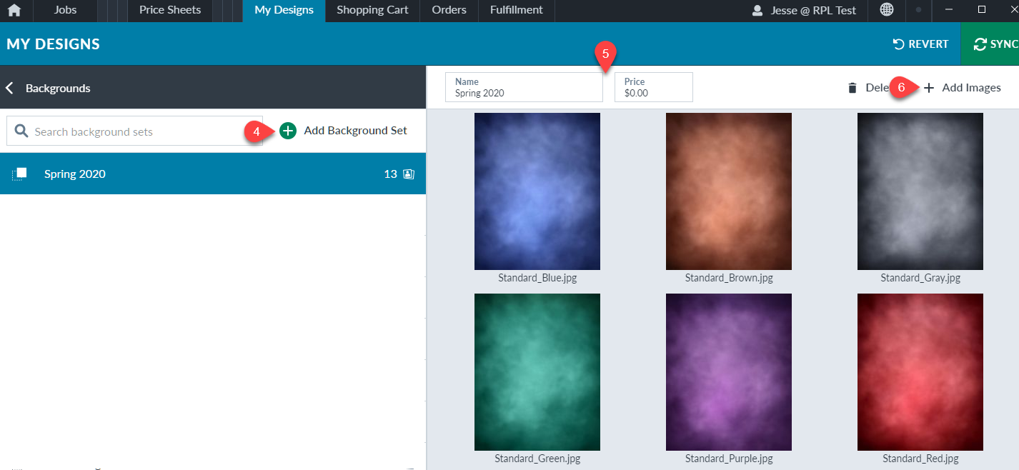This screenshot has height=470, width=1019.
Task: Click the Price field showing $0.00
Action: click(653, 87)
